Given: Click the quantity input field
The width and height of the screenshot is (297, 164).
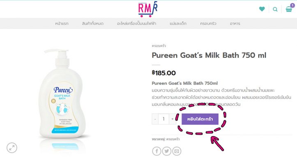Looking at the screenshot, I should click(x=163, y=119).
